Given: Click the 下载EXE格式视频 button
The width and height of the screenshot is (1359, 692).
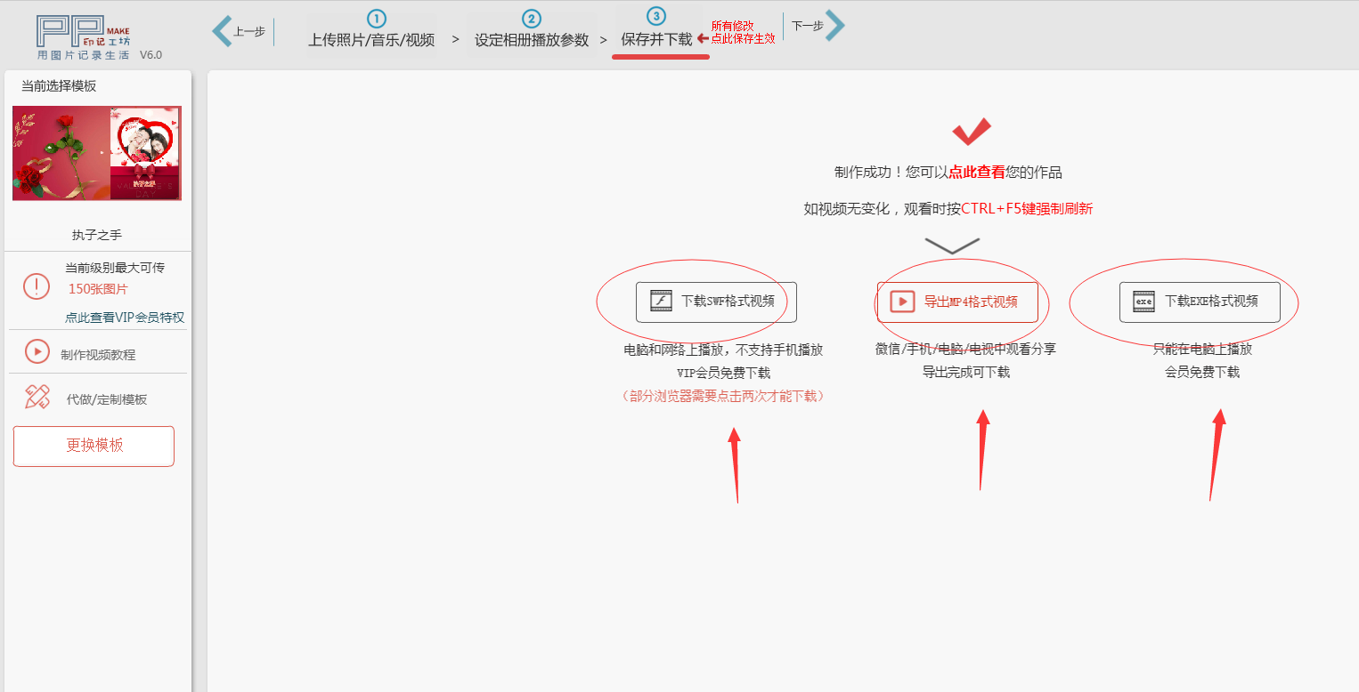Looking at the screenshot, I should point(1200,302).
